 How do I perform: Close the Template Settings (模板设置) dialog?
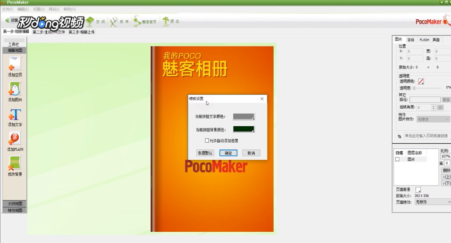tap(262, 98)
